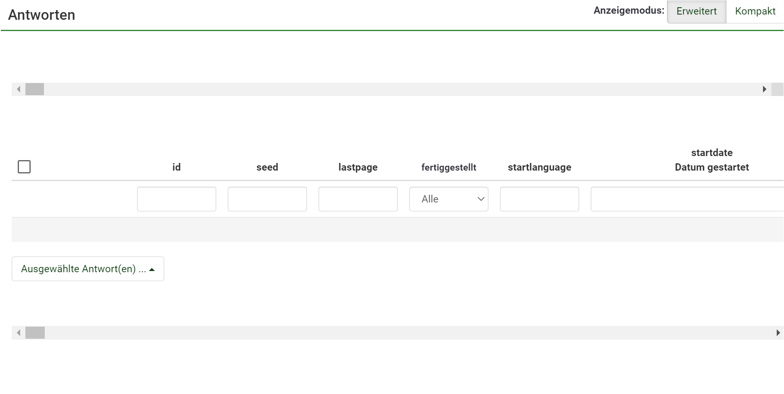
Task: Sort by the seed column header
Action: (x=267, y=167)
